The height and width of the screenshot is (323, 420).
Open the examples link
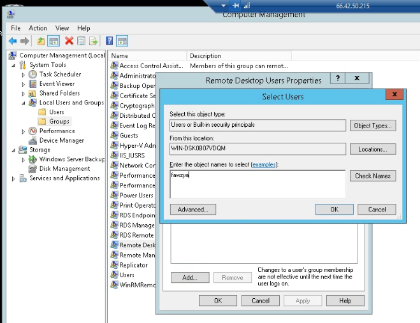(264, 165)
